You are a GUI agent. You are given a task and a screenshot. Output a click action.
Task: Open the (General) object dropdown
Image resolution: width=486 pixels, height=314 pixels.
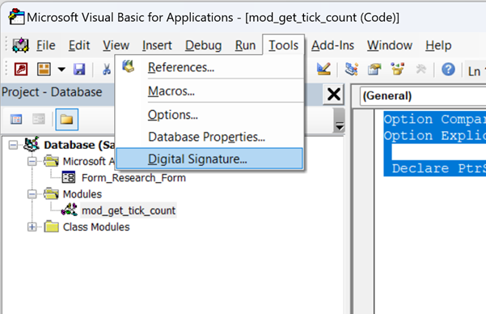point(423,95)
